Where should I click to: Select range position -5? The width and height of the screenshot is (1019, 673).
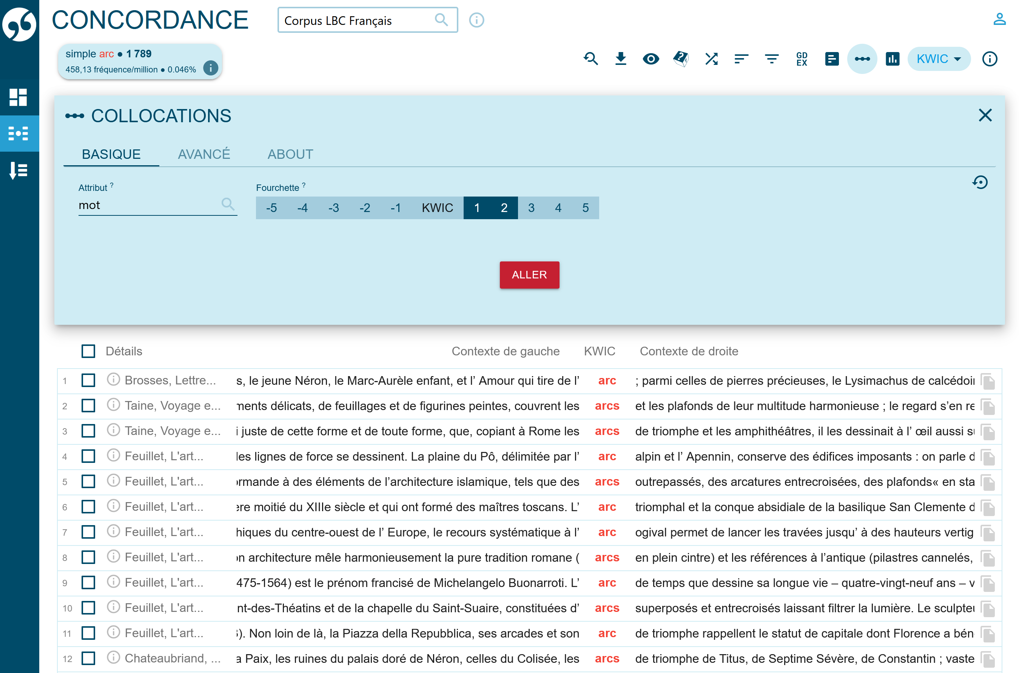(271, 208)
